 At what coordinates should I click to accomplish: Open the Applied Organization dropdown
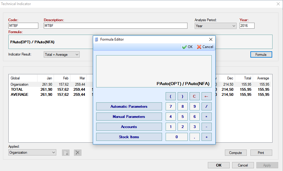[32, 152]
